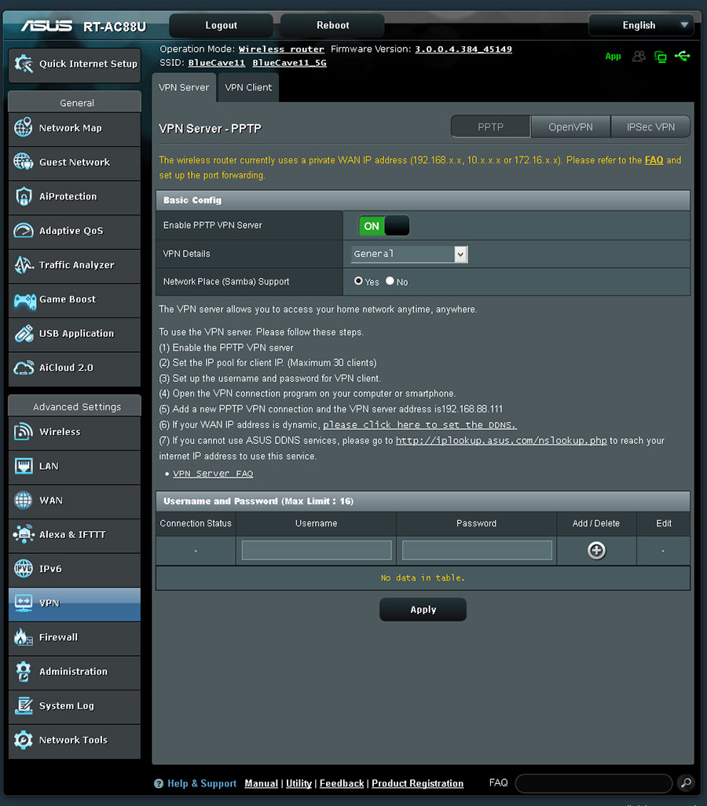Open the Manual link in footer
The image size is (707, 806).
[262, 783]
